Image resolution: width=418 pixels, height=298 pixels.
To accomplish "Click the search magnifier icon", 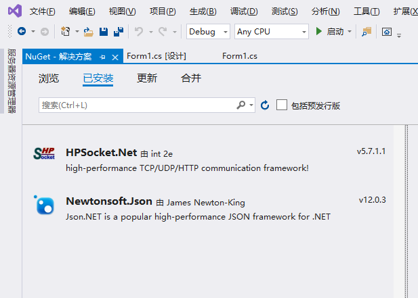I will tap(241, 105).
